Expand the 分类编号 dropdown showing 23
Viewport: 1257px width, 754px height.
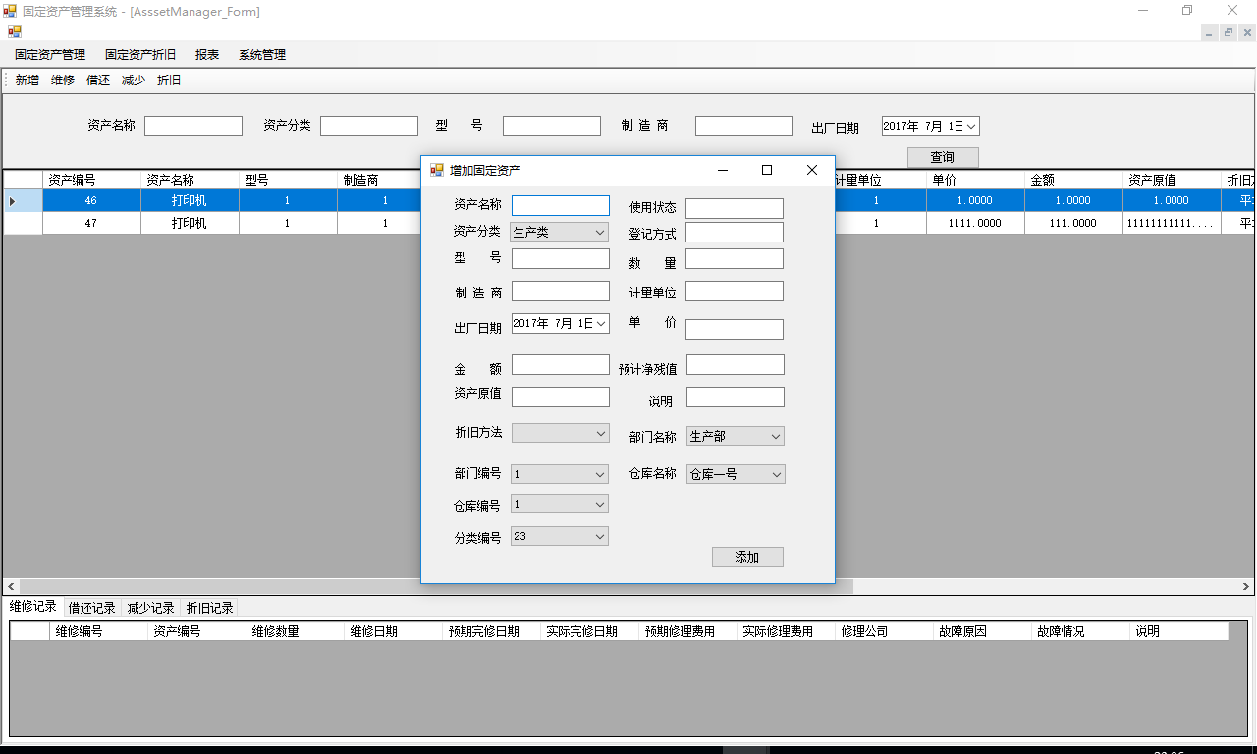pyautogui.click(x=600, y=536)
